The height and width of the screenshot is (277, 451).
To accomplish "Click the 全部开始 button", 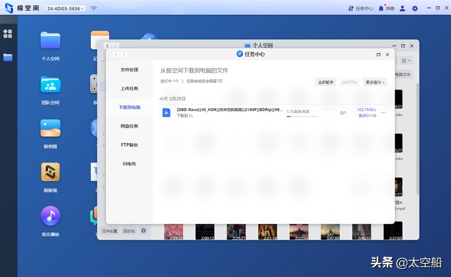I will click(x=349, y=82).
